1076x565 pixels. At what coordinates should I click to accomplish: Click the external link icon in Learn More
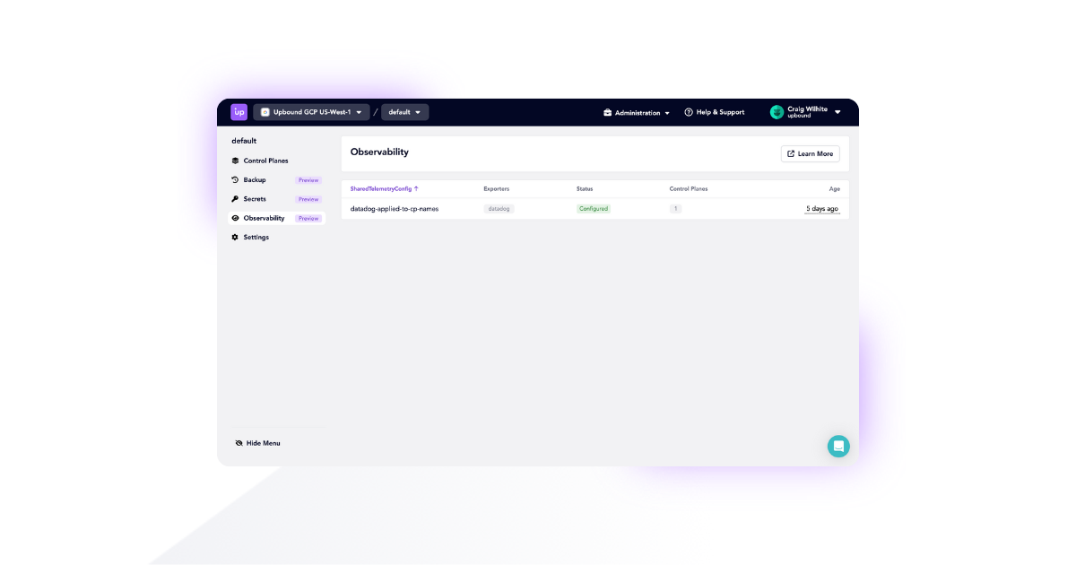coord(791,153)
